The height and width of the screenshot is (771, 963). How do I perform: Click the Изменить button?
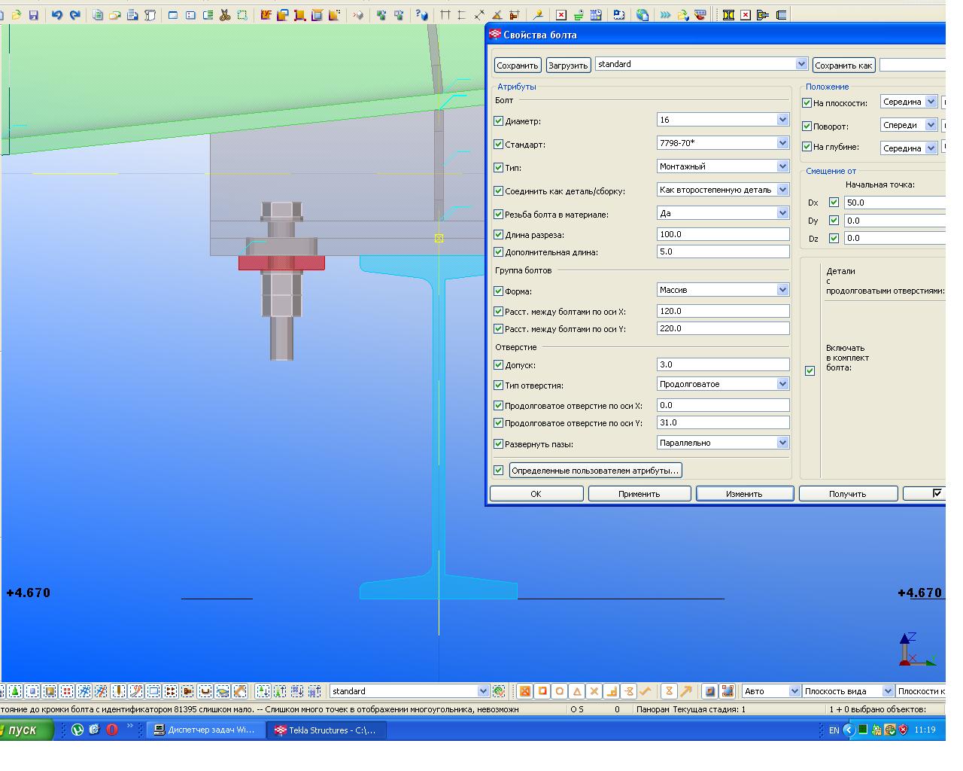(744, 494)
